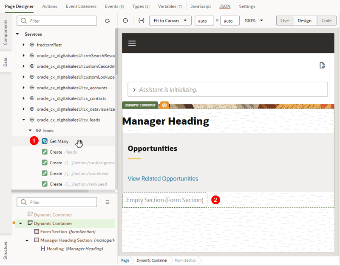Expand the cx_accounts service node
This screenshot has width=340, height=266.
24,88
